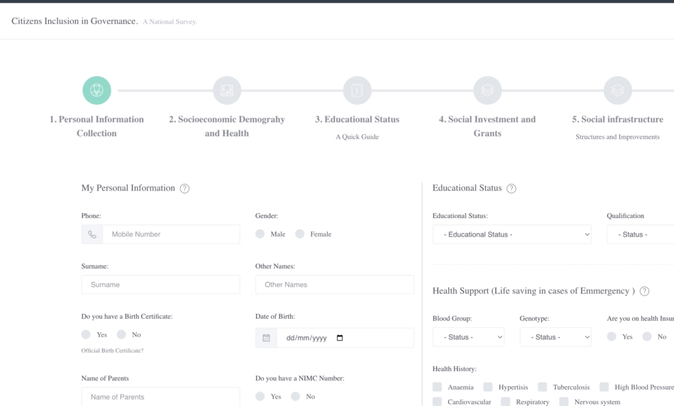
Task: Tick the Anaemia health history checkbox
Action: [437, 387]
